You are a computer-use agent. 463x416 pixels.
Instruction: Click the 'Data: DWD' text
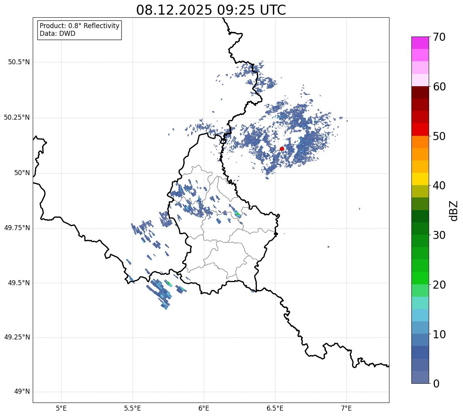point(57,33)
